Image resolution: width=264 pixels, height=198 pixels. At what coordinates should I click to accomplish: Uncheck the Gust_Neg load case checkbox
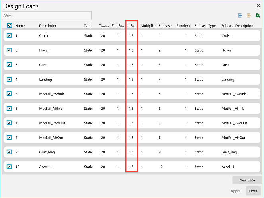9,152
